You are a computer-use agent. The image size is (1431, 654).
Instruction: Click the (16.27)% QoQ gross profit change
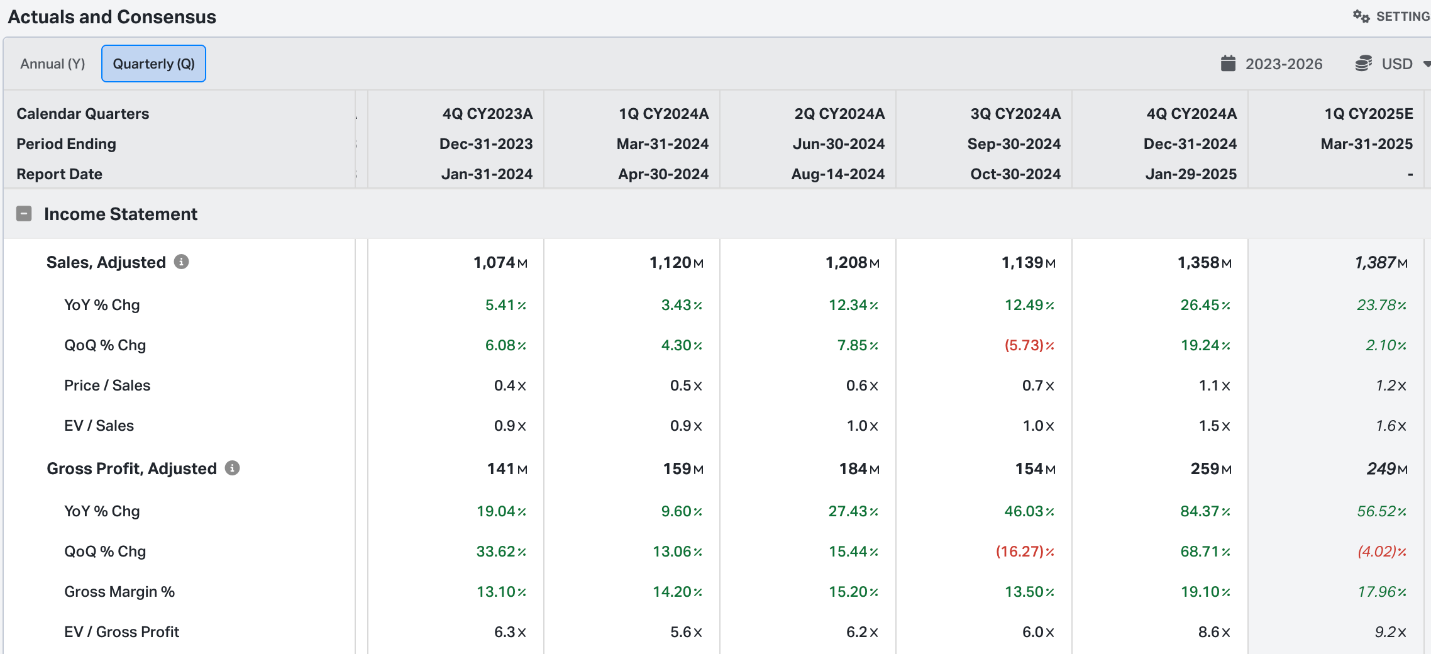click(1025, 551)
